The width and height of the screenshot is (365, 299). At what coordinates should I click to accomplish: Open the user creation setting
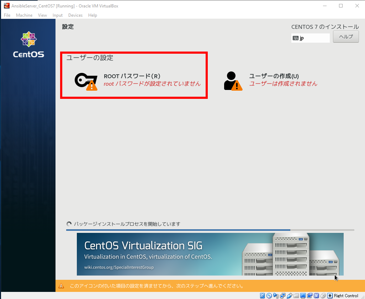[x=270, y=80]
